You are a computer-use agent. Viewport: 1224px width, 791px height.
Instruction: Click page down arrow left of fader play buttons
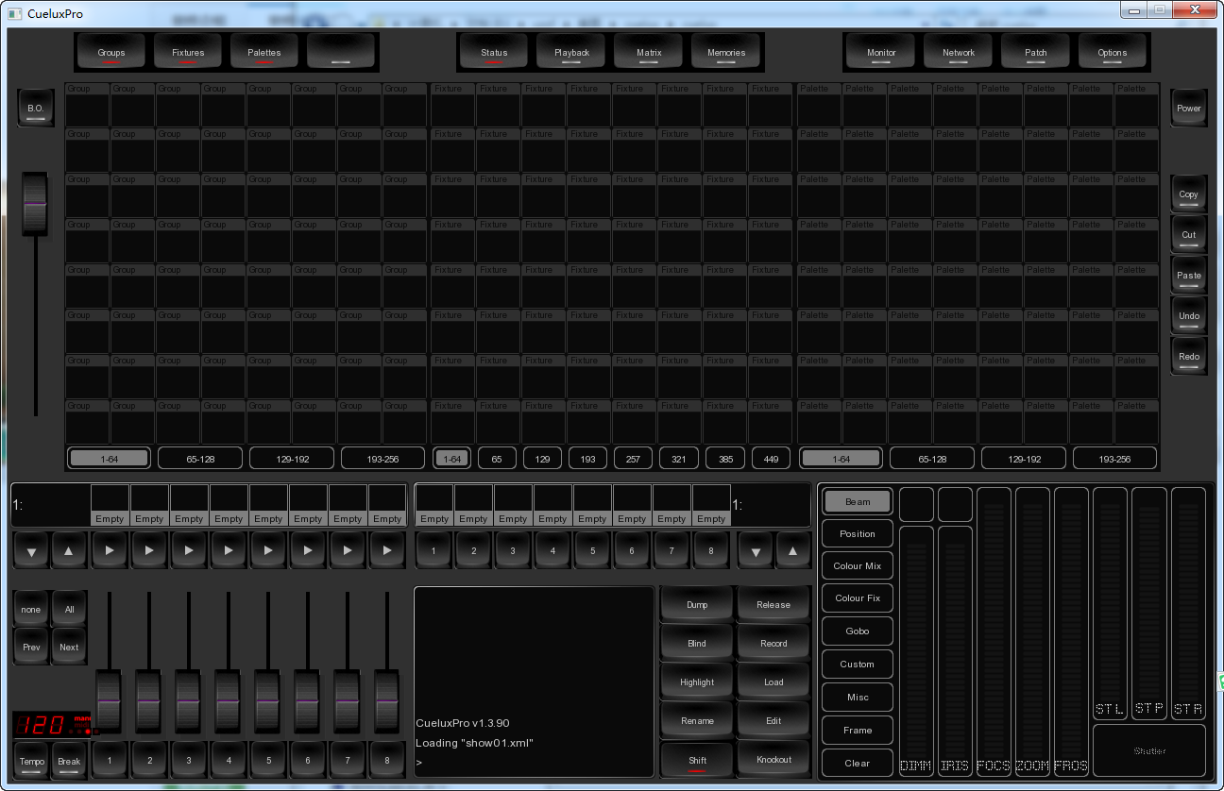point(31,550)
